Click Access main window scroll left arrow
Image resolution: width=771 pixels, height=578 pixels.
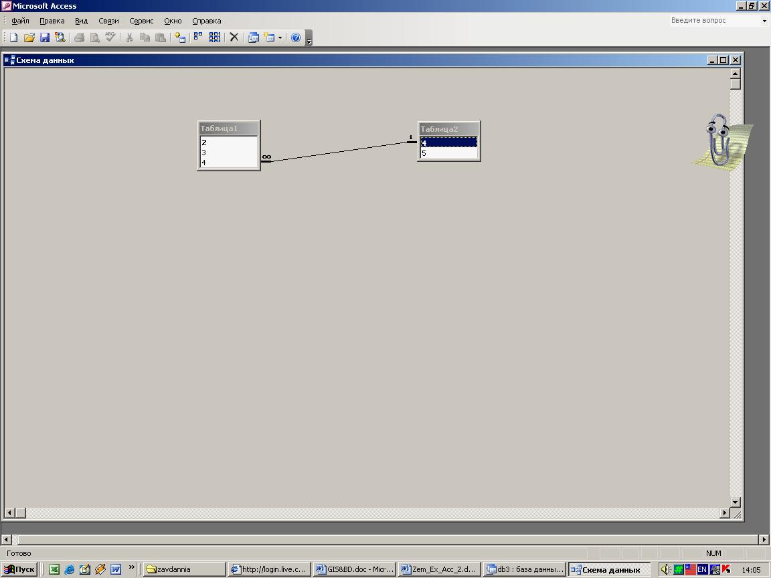tap(6, 540)
